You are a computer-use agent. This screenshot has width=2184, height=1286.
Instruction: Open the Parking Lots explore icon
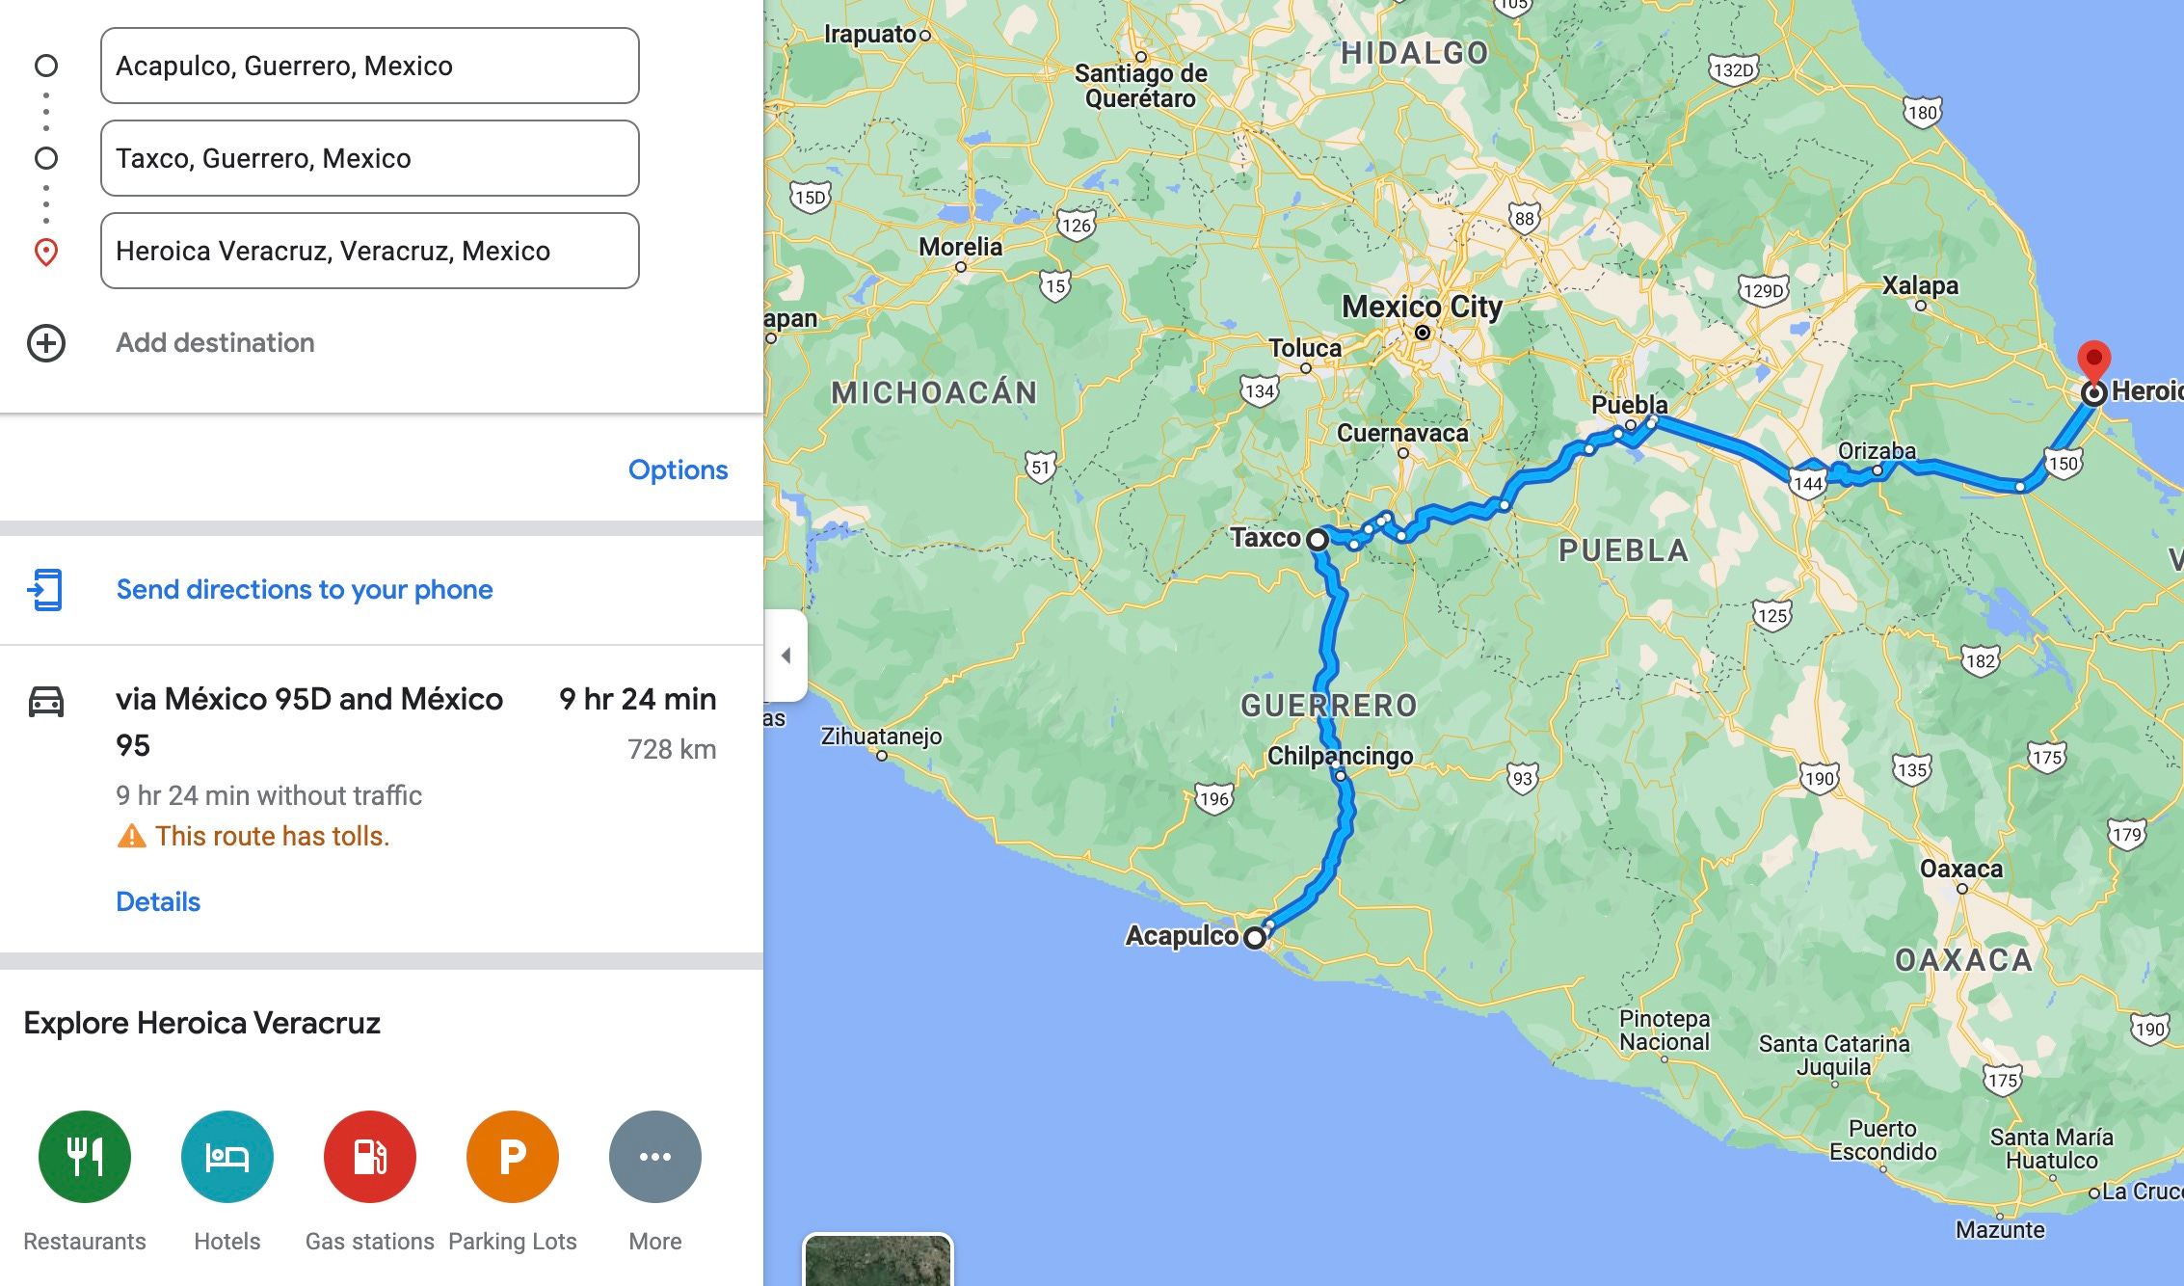point(513,1156)
